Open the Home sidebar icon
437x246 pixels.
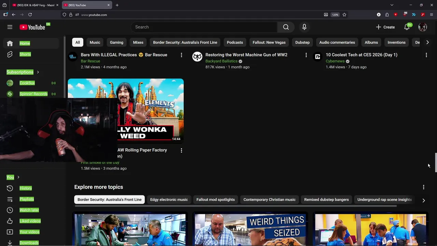tap(10, 43)
